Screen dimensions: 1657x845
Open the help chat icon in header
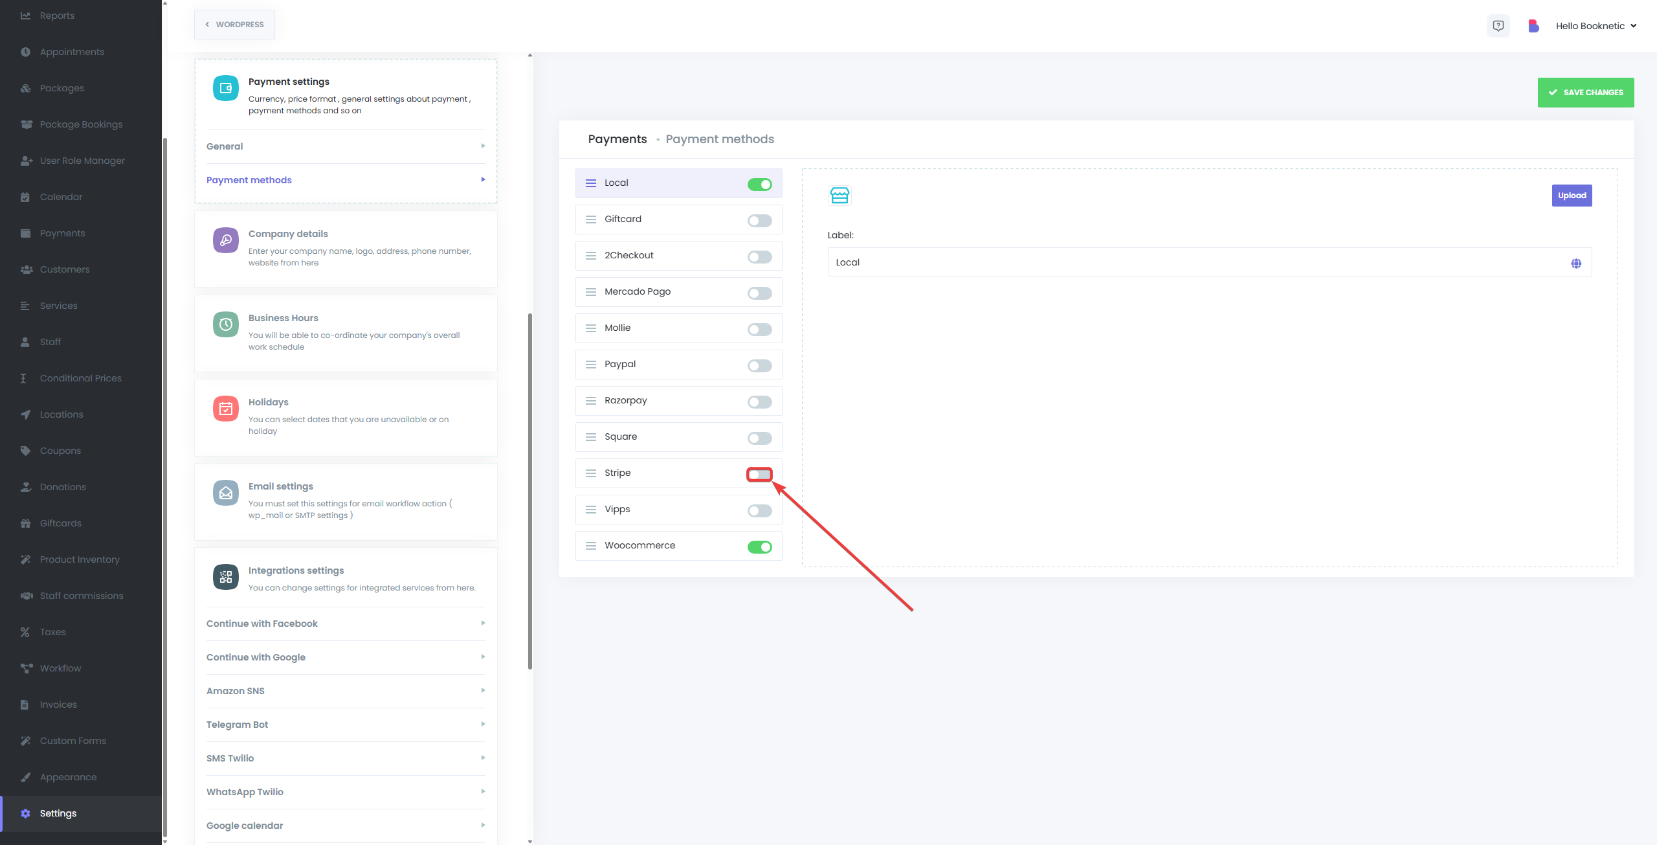(1498, 26)
